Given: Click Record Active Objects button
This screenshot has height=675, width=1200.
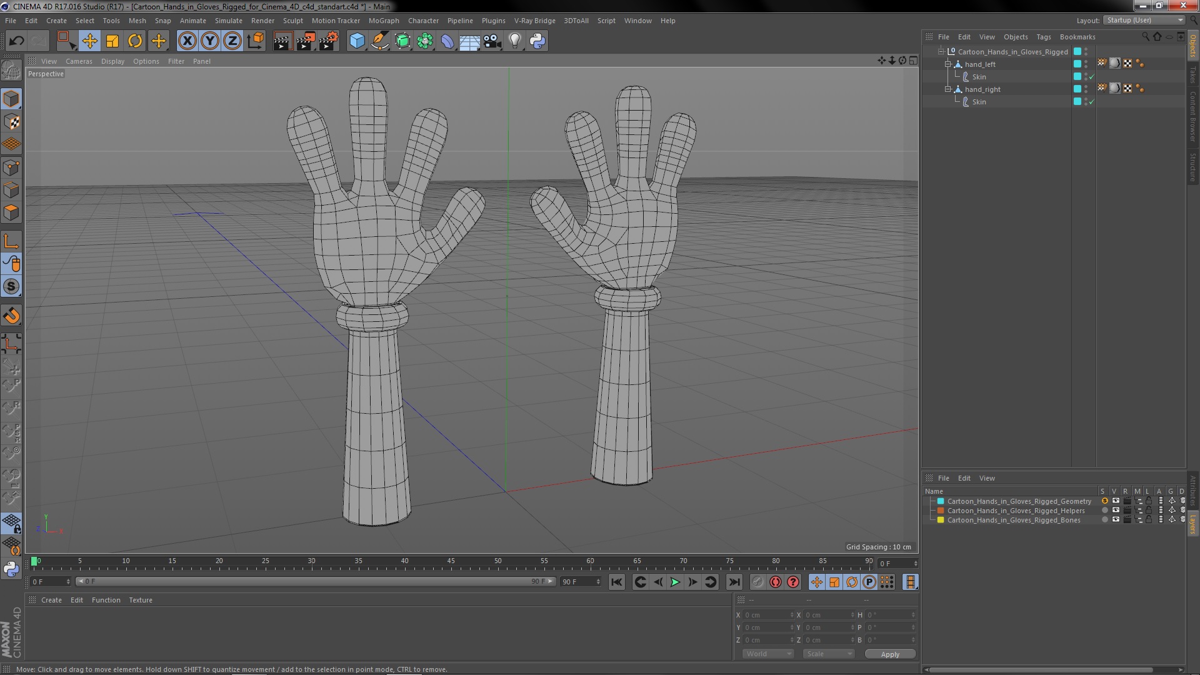Looking at the screenshot, I should [x=757, y=582].
